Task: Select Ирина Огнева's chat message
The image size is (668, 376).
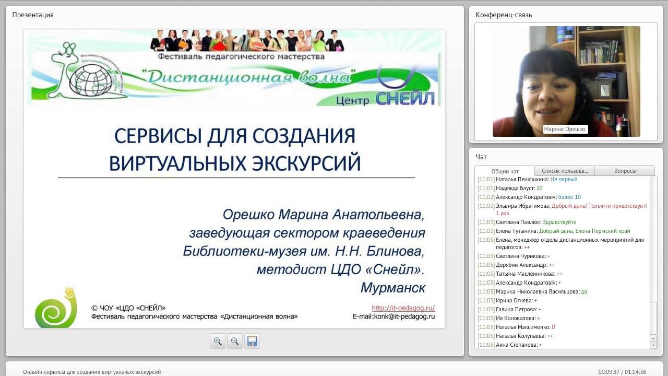Action: [507, 300]
